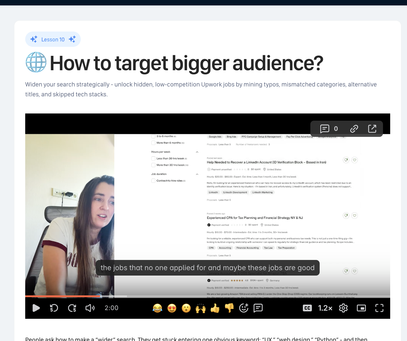
Task: Open LinkedIn account recovery job title
Action: pyautogui.click(x=267, y=162)
